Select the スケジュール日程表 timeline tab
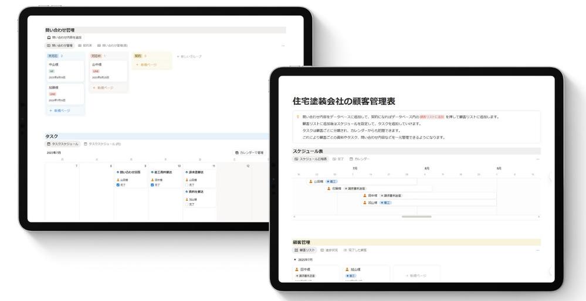 click(x=310, y=159)
